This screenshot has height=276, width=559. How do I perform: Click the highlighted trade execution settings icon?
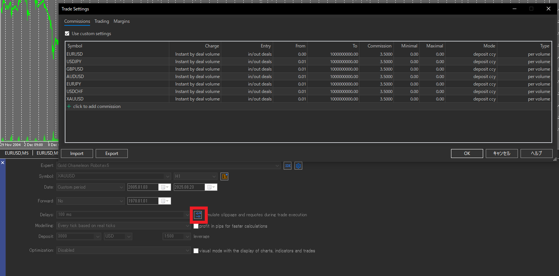(198, 215)
